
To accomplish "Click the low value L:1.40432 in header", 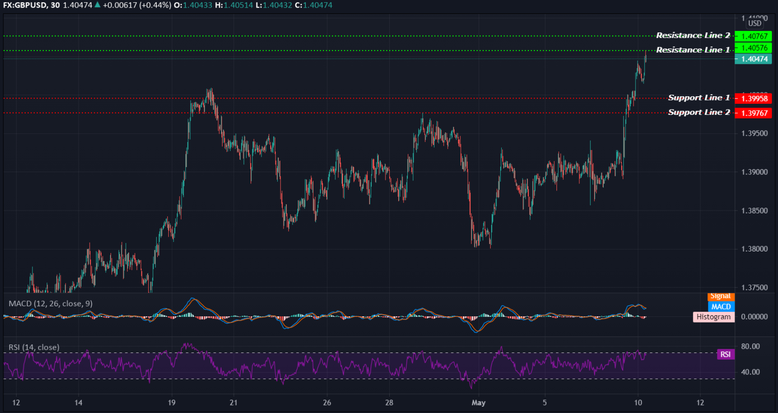I will [x=274, y=5].
